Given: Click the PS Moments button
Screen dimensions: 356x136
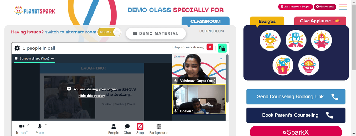Looking at the screenshot, I should coord(325,7).
